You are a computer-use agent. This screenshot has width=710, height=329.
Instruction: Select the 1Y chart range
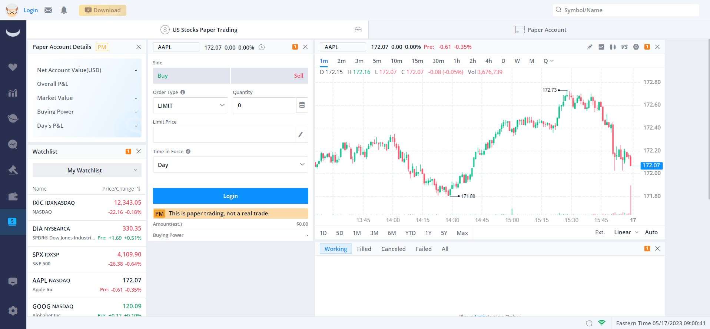tap(428, 233)
